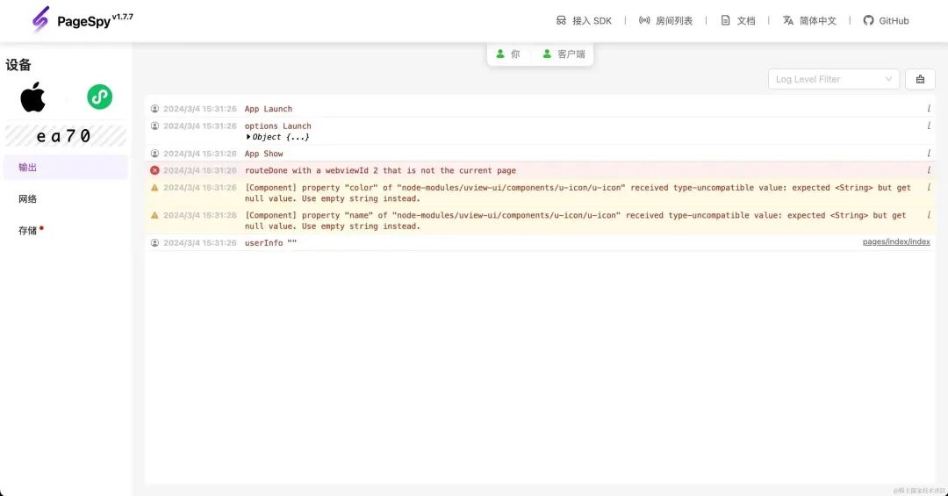This screenshot has width=948, height=496.
Task: Switch to the 输出 tab
Action: 28,168
